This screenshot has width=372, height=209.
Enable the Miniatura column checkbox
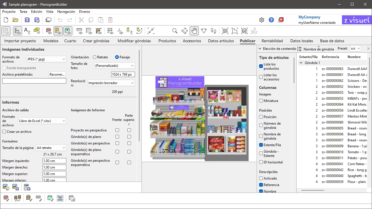tap(261, 101)
